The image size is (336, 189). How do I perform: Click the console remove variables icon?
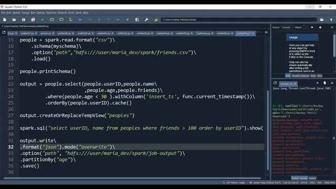pos(324,83)
